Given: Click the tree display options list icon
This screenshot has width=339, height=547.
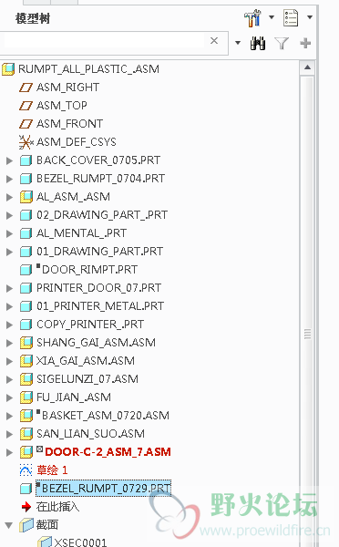Looking at the screenshot, I should pyautogui.click(x=291, y=18).
